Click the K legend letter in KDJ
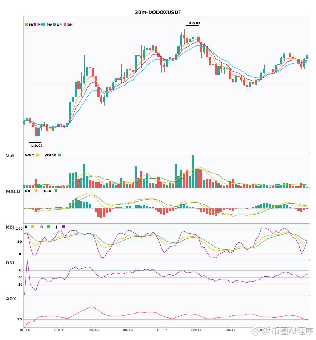This screenshot has width=316, height=340. tap(26, 227)
